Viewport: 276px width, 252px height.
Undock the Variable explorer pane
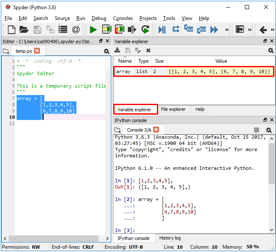point(265,41)
